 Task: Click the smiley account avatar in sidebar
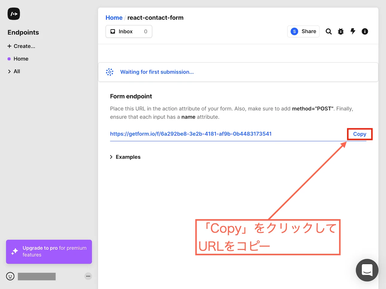[x=10, y=276]
